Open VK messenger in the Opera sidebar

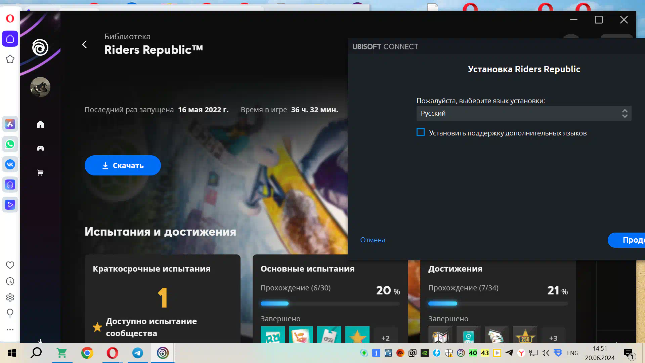point(10,164)
